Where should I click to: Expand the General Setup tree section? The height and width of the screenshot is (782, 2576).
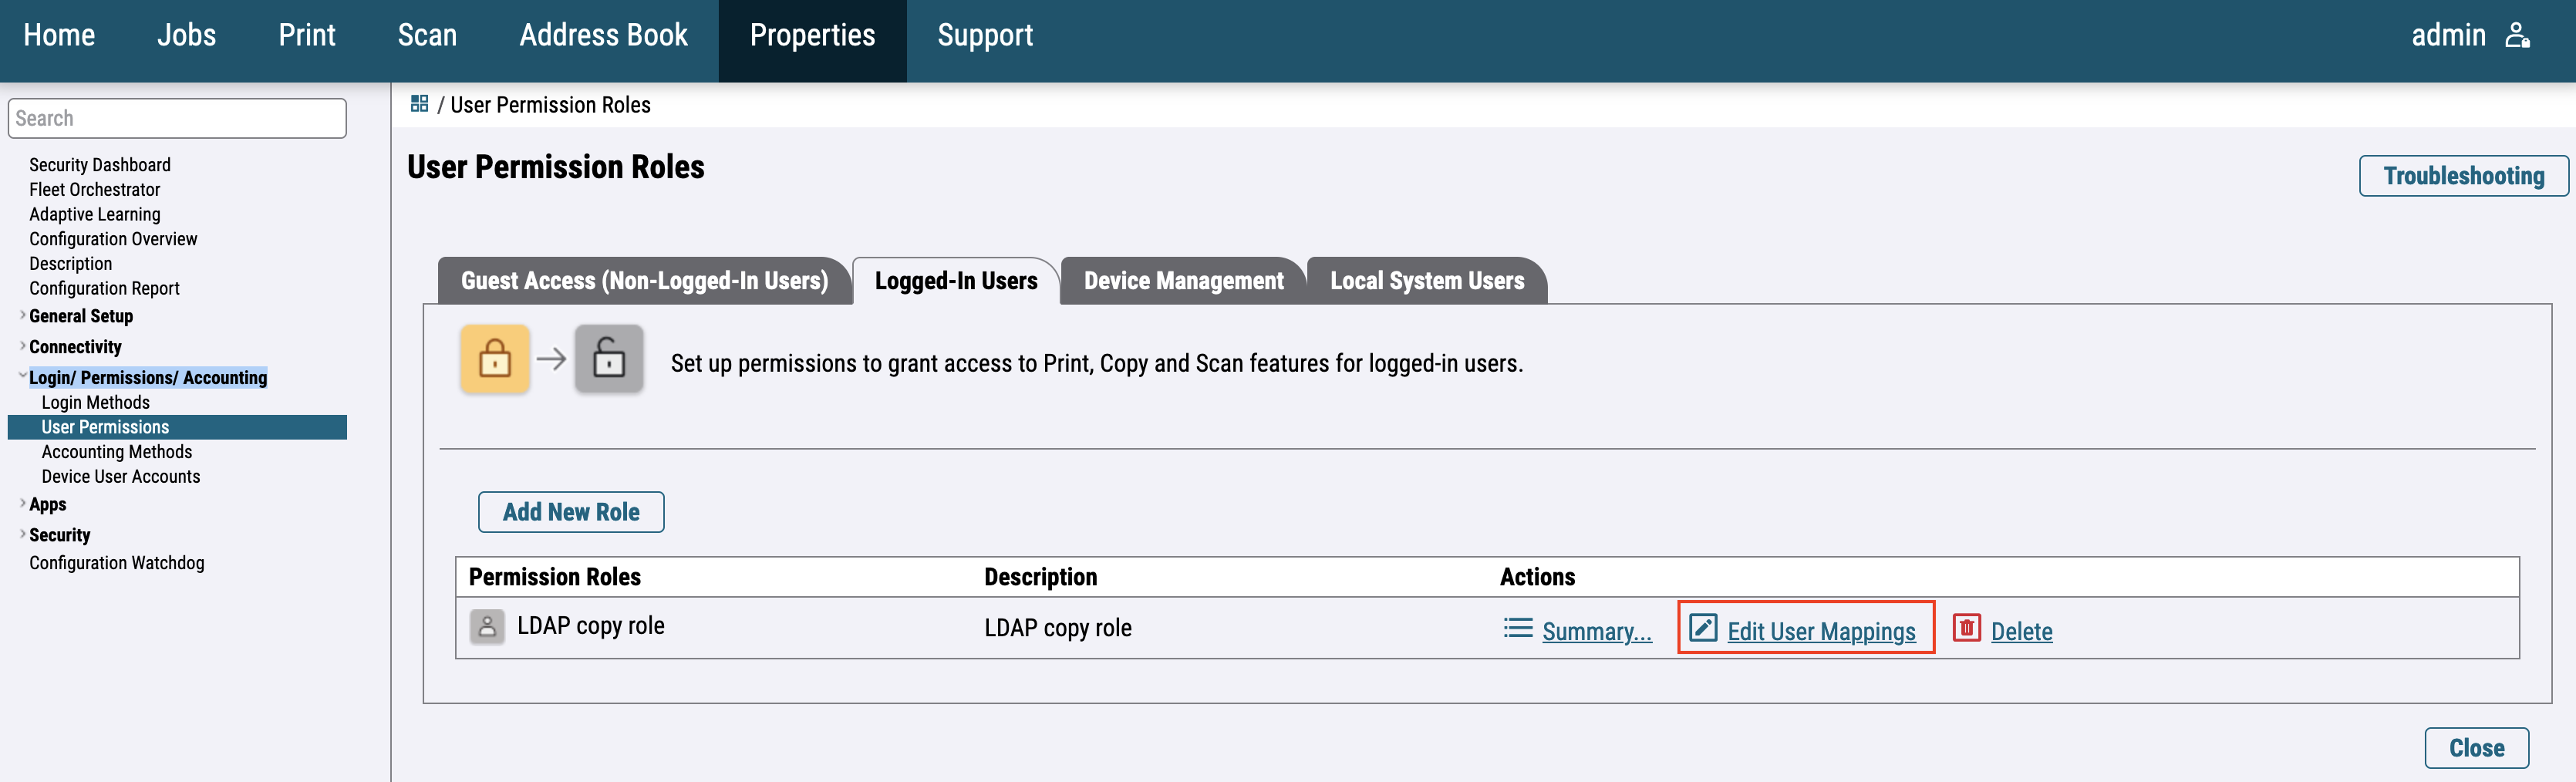22,315
